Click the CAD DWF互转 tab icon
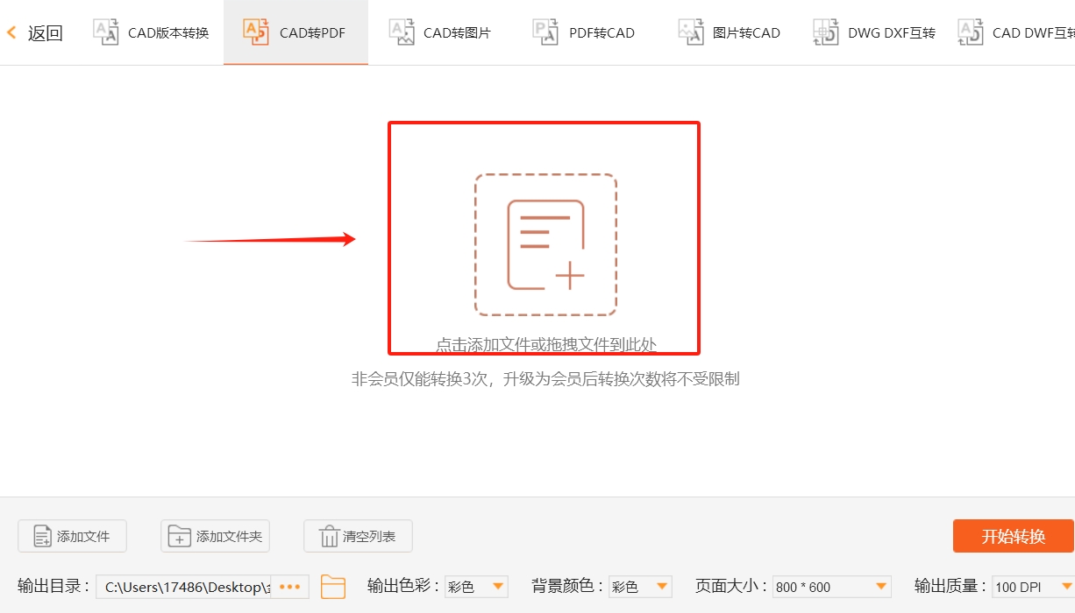Image resolution: width=1075 pixels, height=613 pixels. (x=970, y=32)
